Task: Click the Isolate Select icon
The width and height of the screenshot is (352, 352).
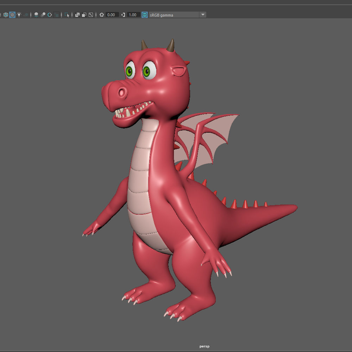Action: click(x=67, y=15)
